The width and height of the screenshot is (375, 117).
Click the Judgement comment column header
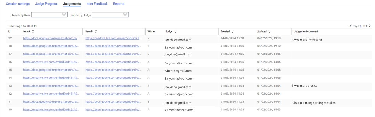(306, 31)
